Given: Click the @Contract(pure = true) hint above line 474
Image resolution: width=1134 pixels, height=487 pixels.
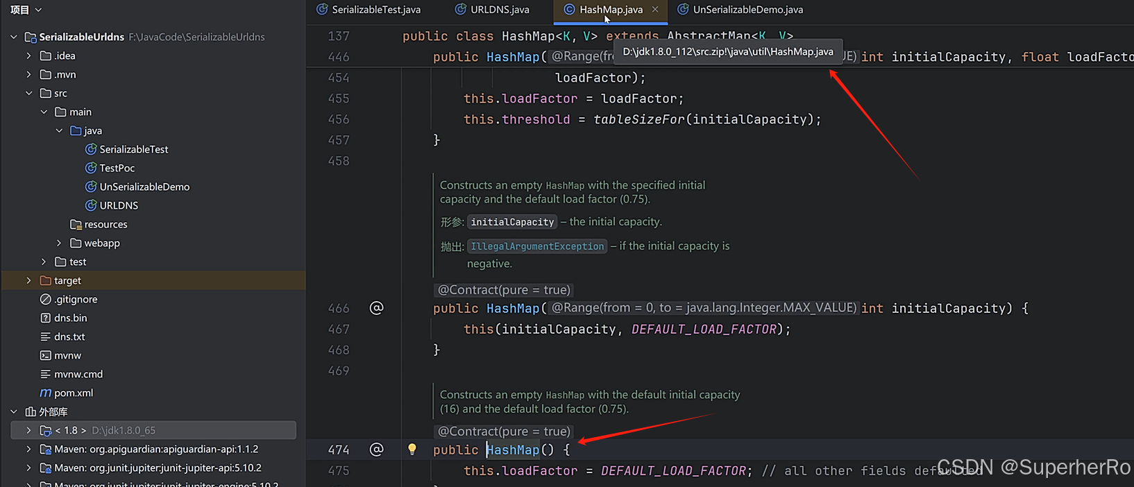Looking at the screenshot, I should point(504,432).
